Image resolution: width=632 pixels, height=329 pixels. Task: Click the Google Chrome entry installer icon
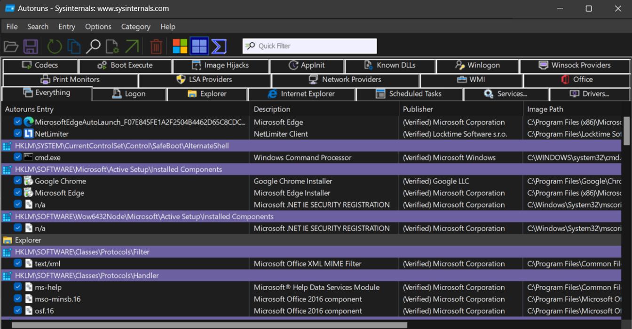[29, 181]
